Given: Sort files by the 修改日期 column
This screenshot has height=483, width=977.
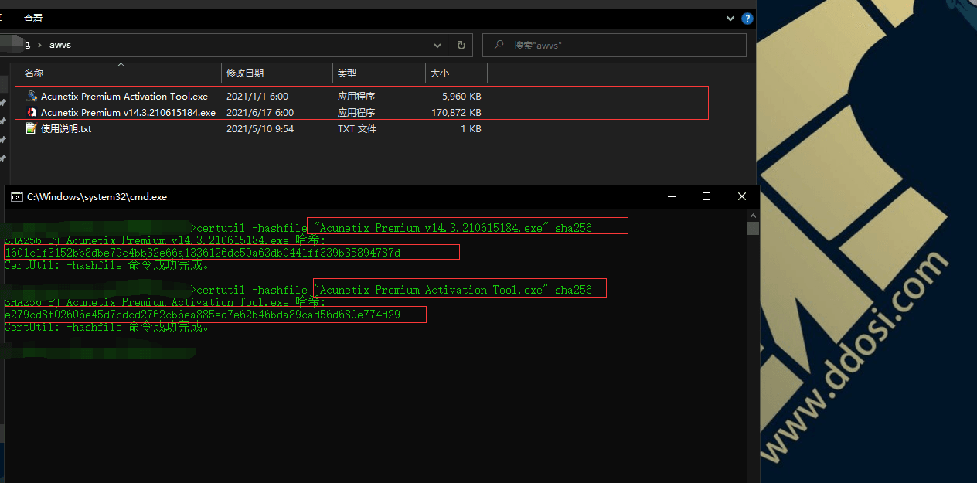Looking at the screenshot, I should (x=245, y=73).
